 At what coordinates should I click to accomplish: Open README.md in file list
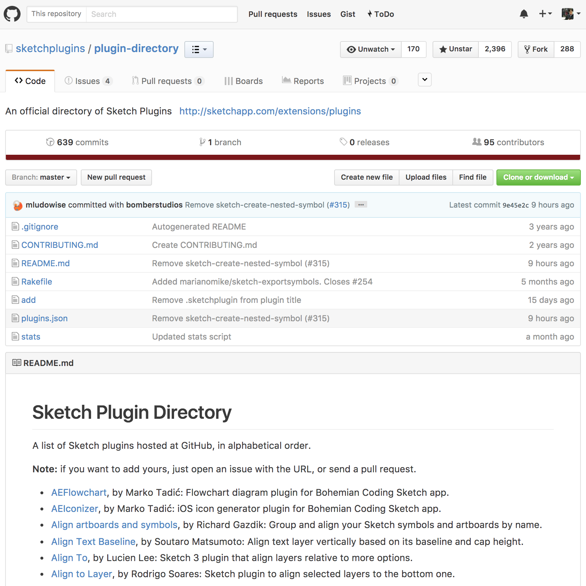[x=46, y=263]
